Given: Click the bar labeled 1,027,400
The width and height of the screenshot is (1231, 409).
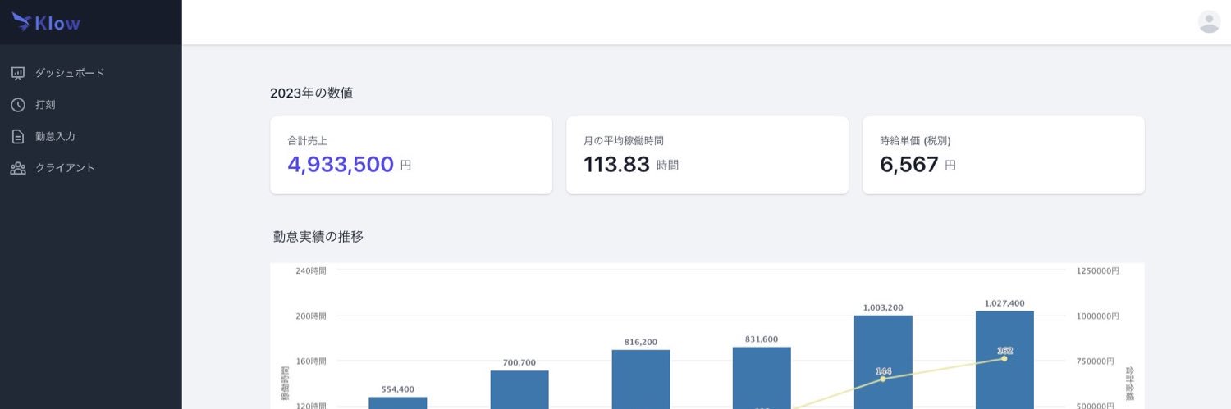Looking at the screenshot, I should (1004, 360).
